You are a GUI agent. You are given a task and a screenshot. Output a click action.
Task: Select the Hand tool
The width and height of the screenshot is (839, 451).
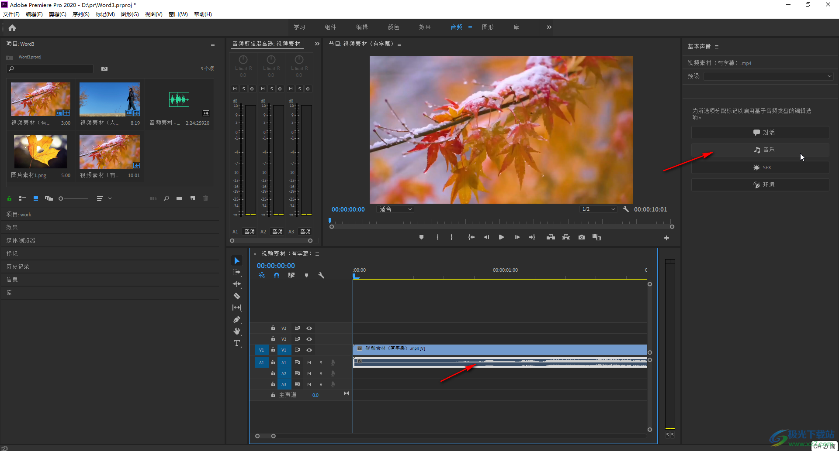[x=237, y=331]
